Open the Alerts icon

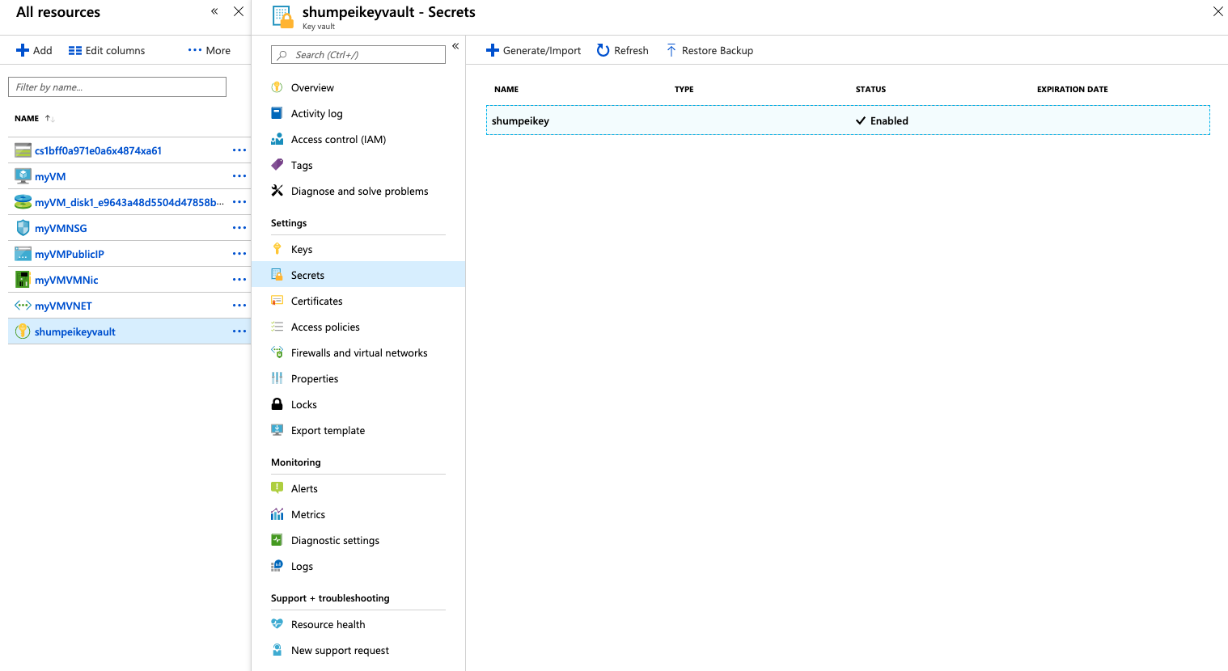pos(278,487)
